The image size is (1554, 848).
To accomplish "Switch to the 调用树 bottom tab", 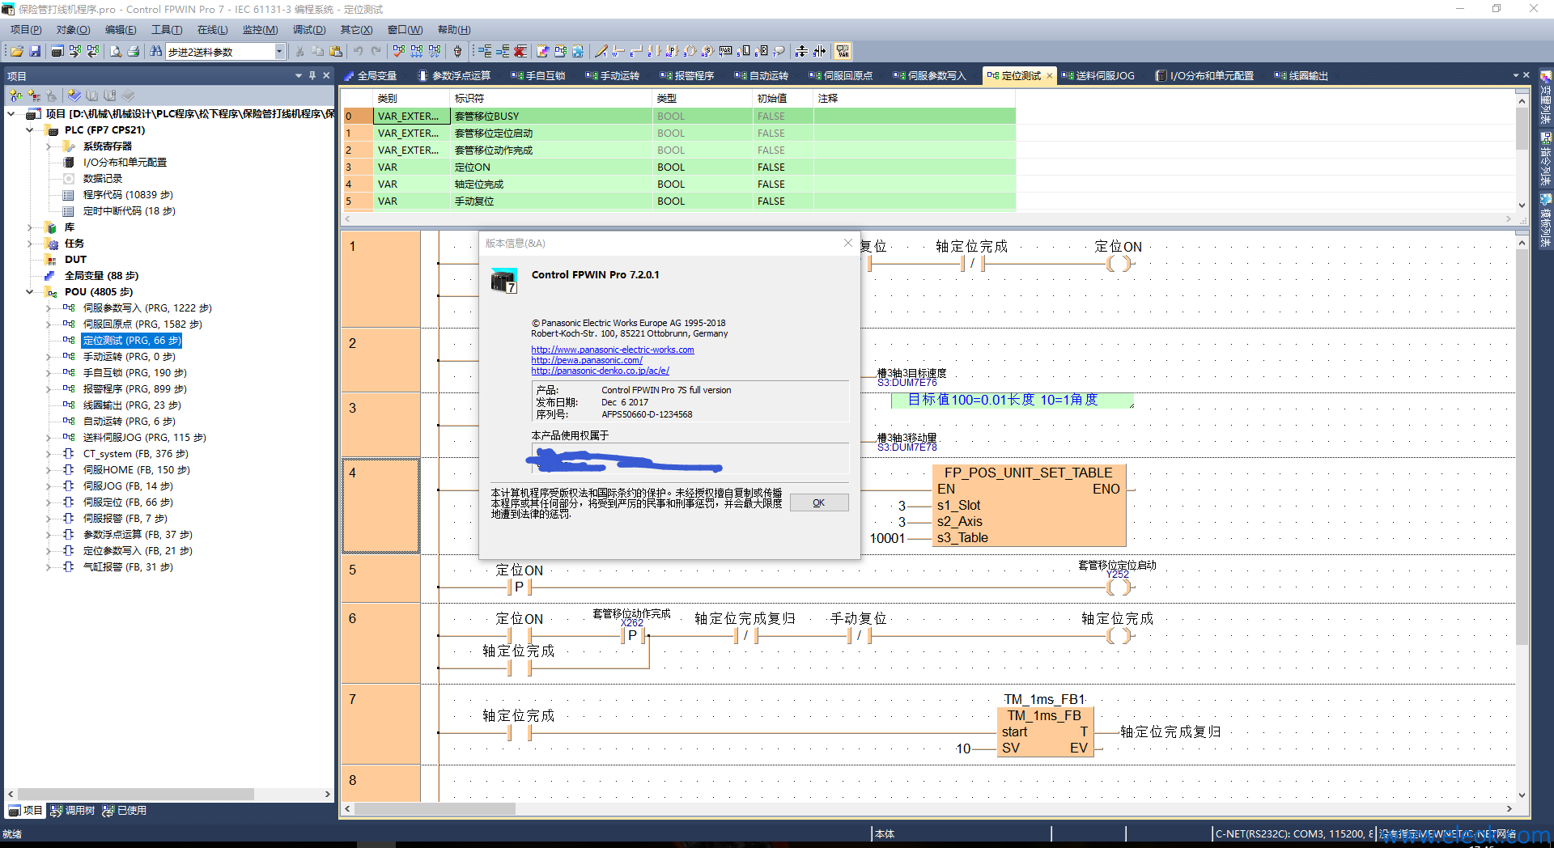I will point(73,811).
